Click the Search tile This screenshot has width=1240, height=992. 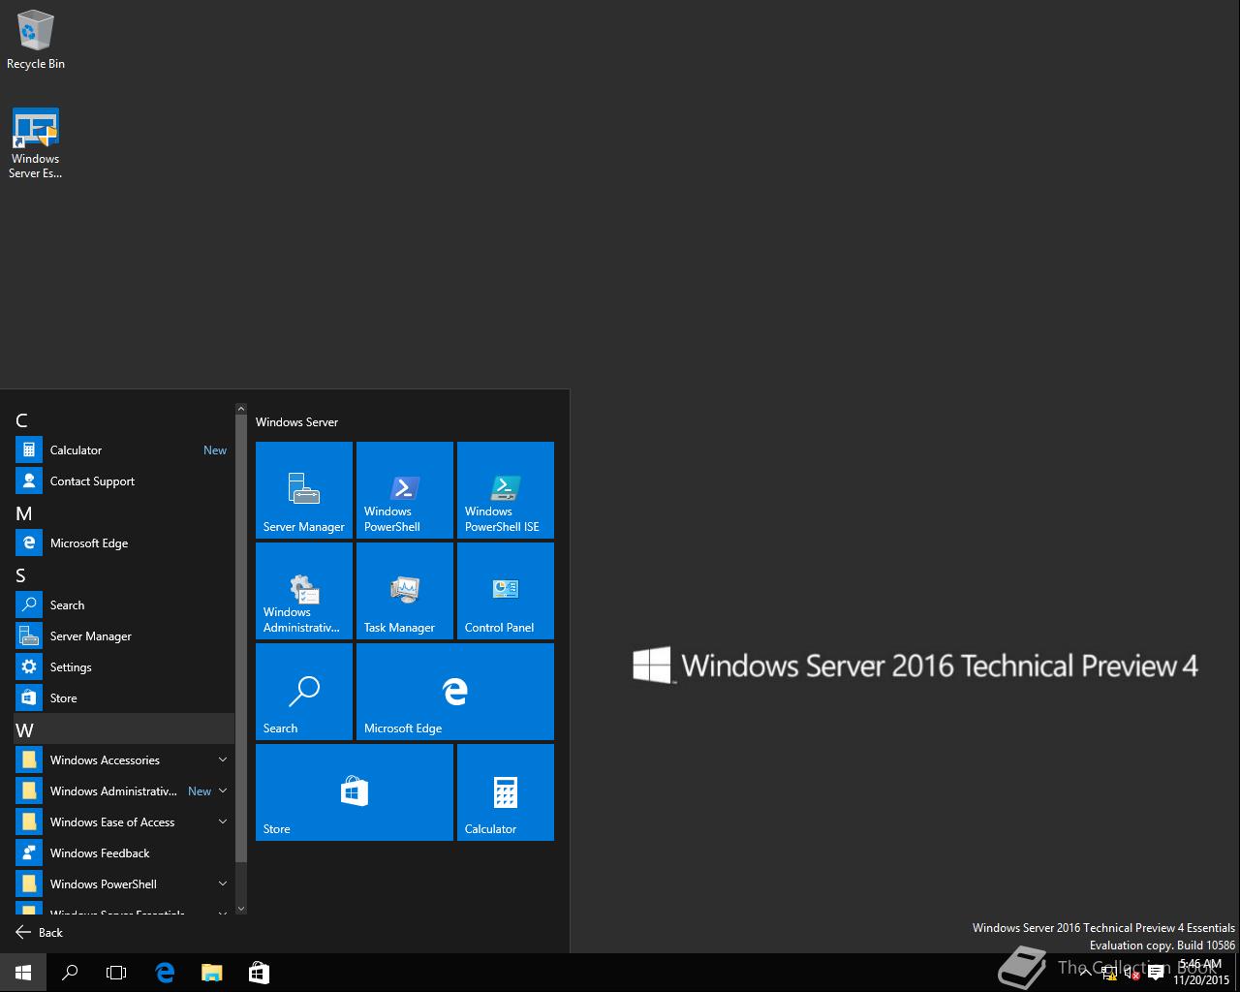point(304,692)
